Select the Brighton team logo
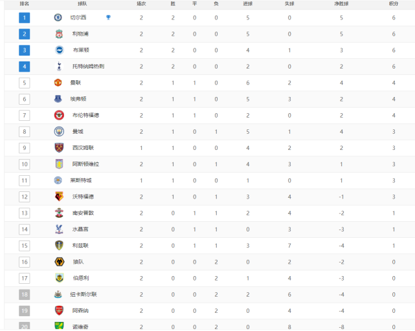 point(60,50)
